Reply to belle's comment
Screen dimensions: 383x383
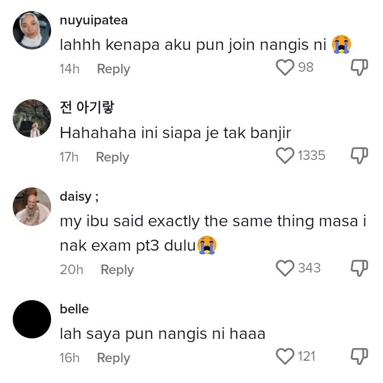pos(113,358)
